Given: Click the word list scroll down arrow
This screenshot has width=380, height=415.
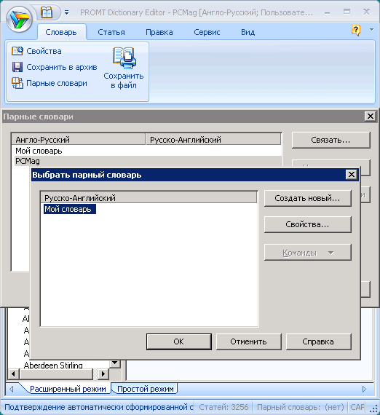Looking at the screenshot, I should pyautogui.click(x=115, y=363).
